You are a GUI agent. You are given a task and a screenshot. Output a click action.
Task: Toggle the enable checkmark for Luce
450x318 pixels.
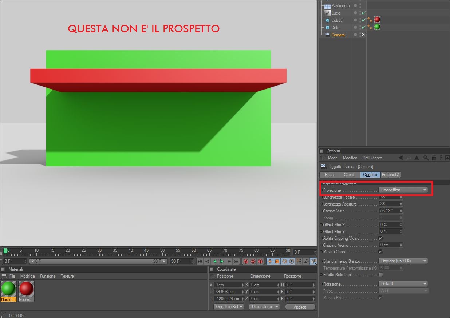(x=364, y=13)
